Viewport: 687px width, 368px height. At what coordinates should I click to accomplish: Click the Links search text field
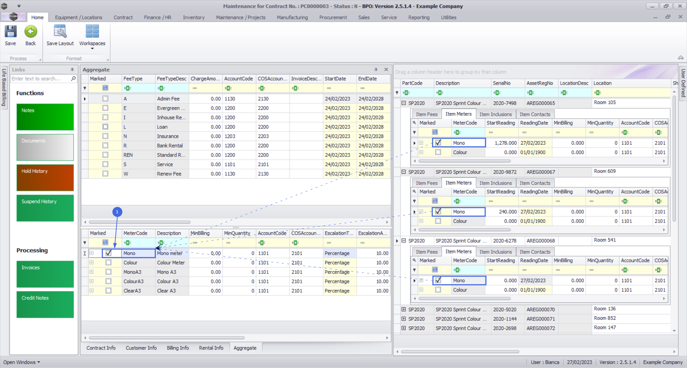coord(40,79)
